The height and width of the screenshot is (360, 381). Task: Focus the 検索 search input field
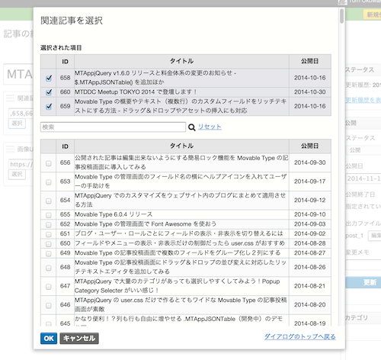113,127
